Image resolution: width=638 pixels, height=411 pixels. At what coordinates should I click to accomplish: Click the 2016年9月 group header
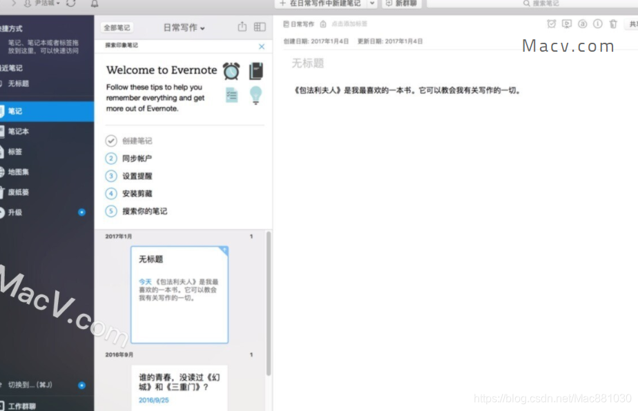tap(119, 354)
